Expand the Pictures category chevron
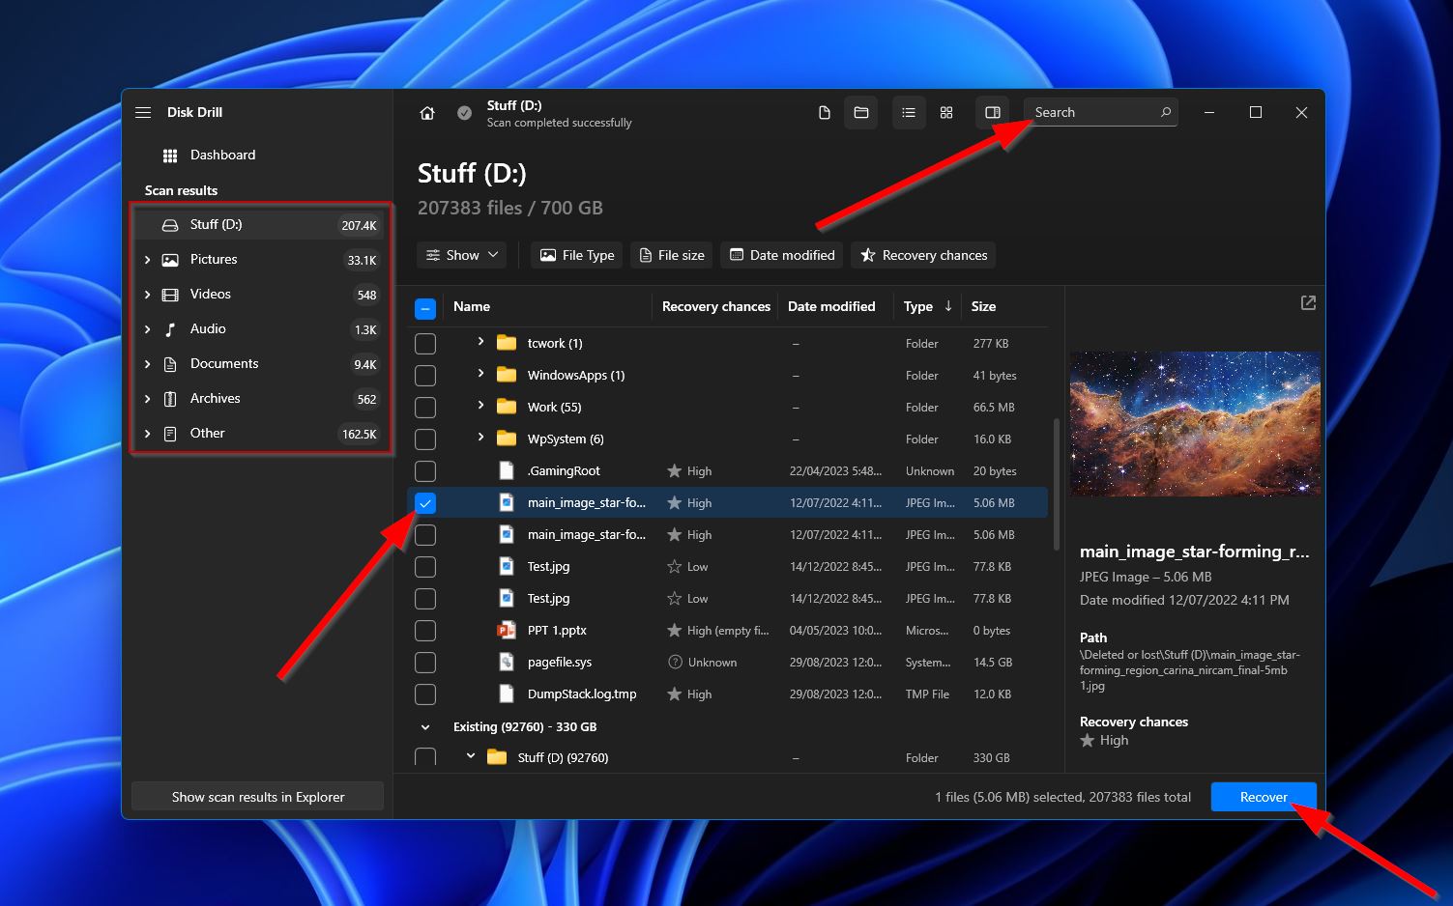The width and height of the screenshot is (1453, 906). [x=147, y=260]
